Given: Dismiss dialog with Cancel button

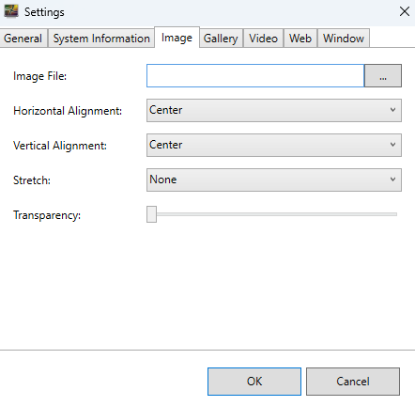Looking at the screenshot, I should pyautogui.click(x=353, y=382).
